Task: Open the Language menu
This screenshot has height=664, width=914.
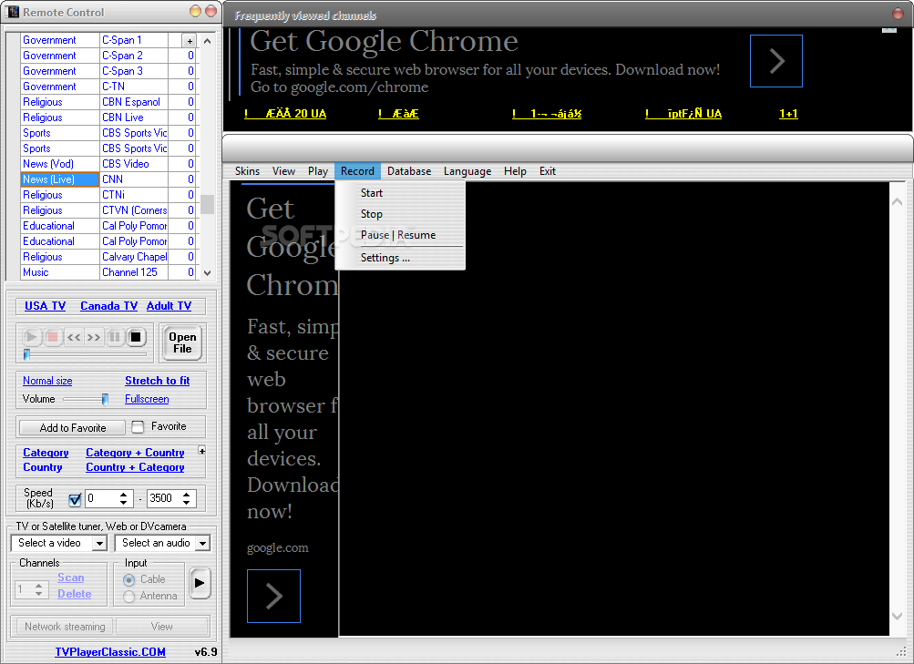Action: coord(467,171)
